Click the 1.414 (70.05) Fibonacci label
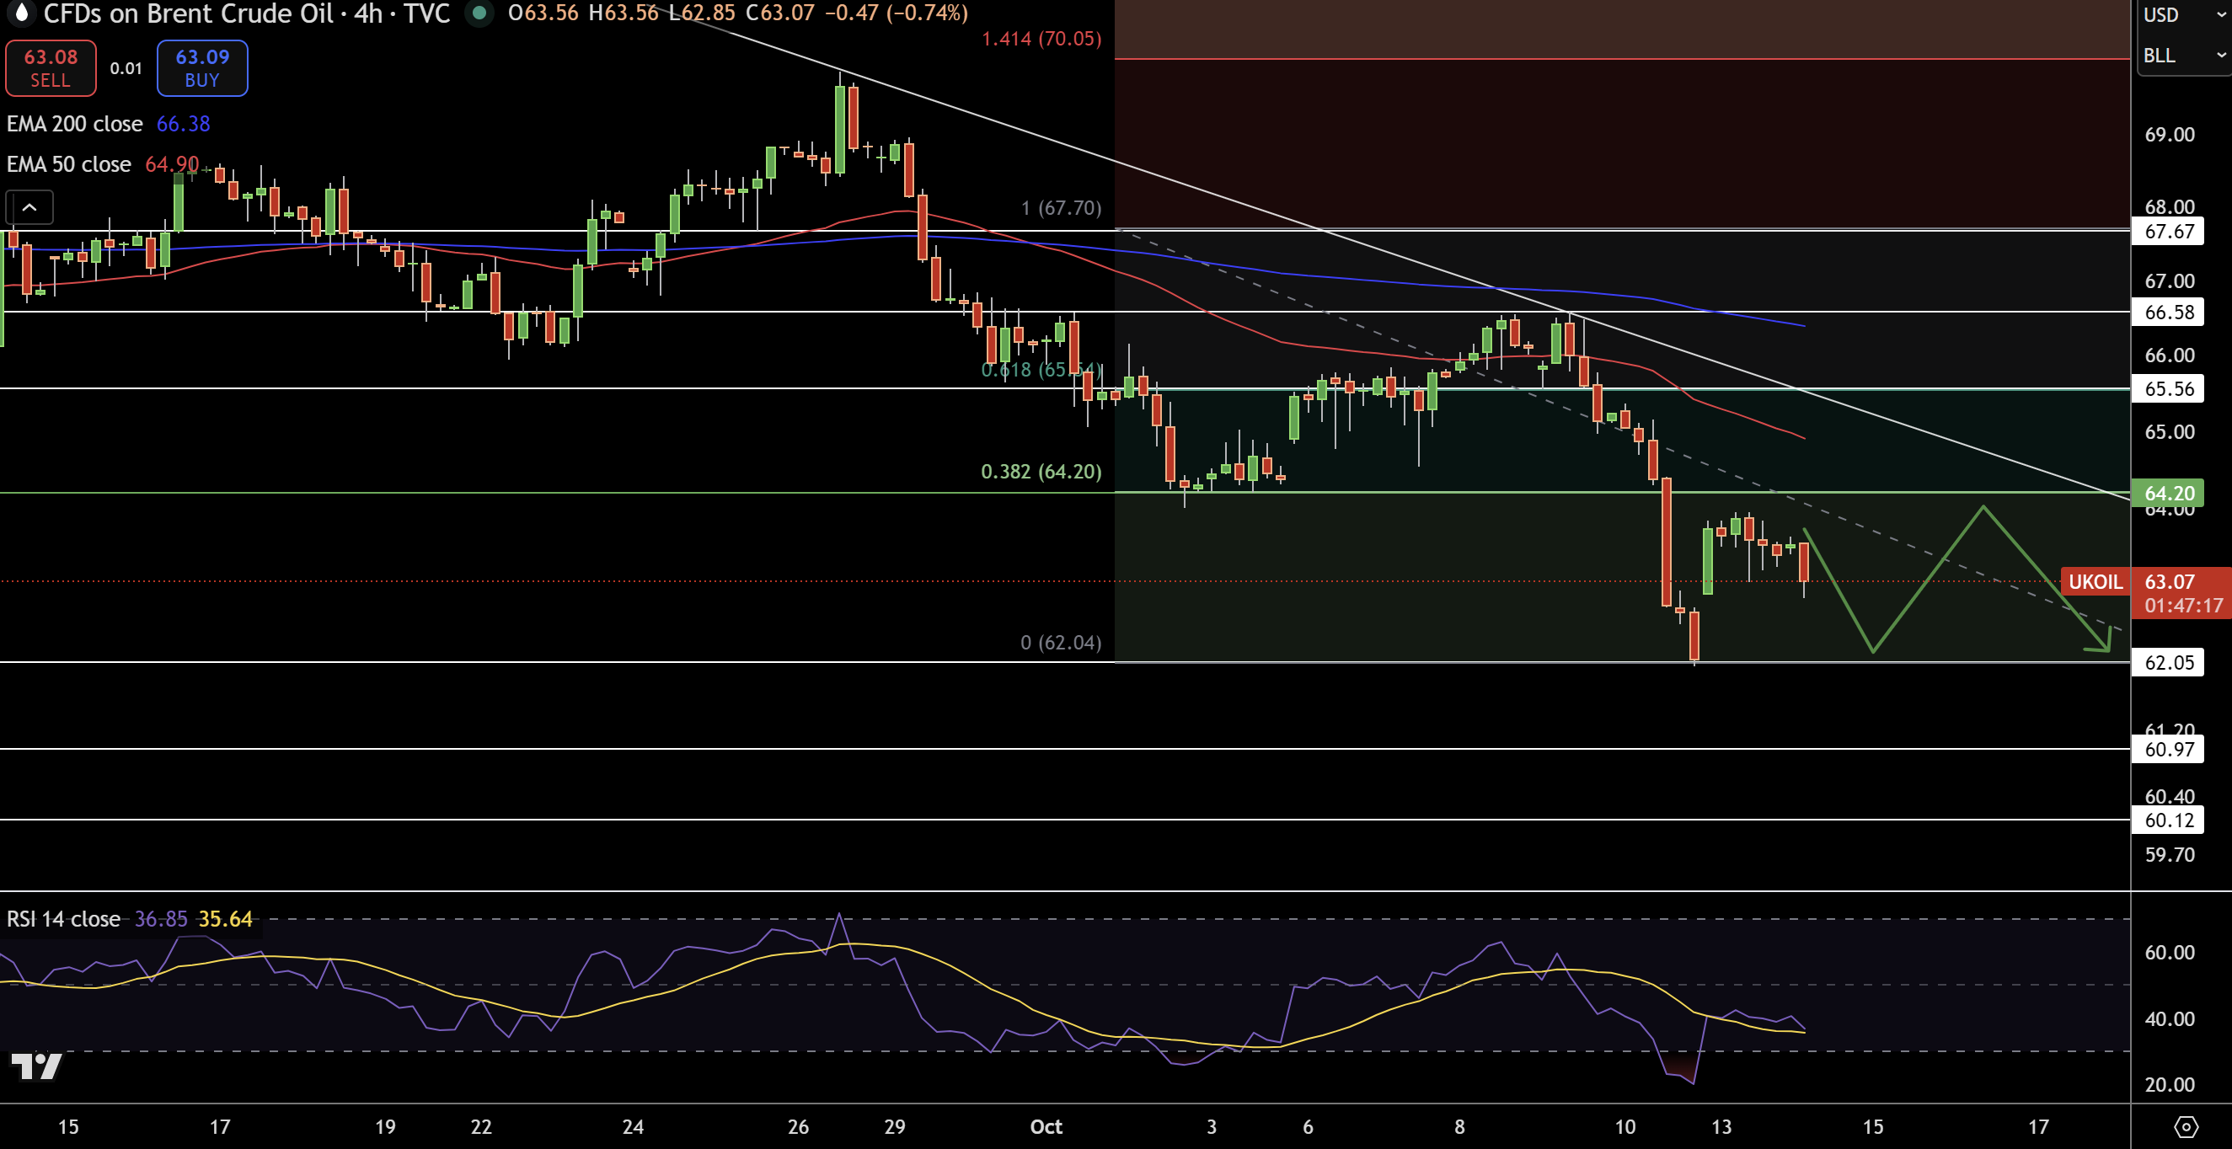Viewport: 2232px width, 1149px height. 1041,39
